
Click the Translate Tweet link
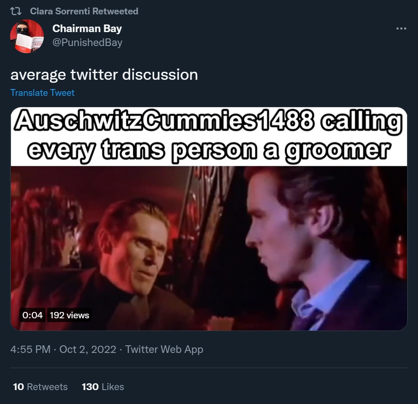(43, 92)
